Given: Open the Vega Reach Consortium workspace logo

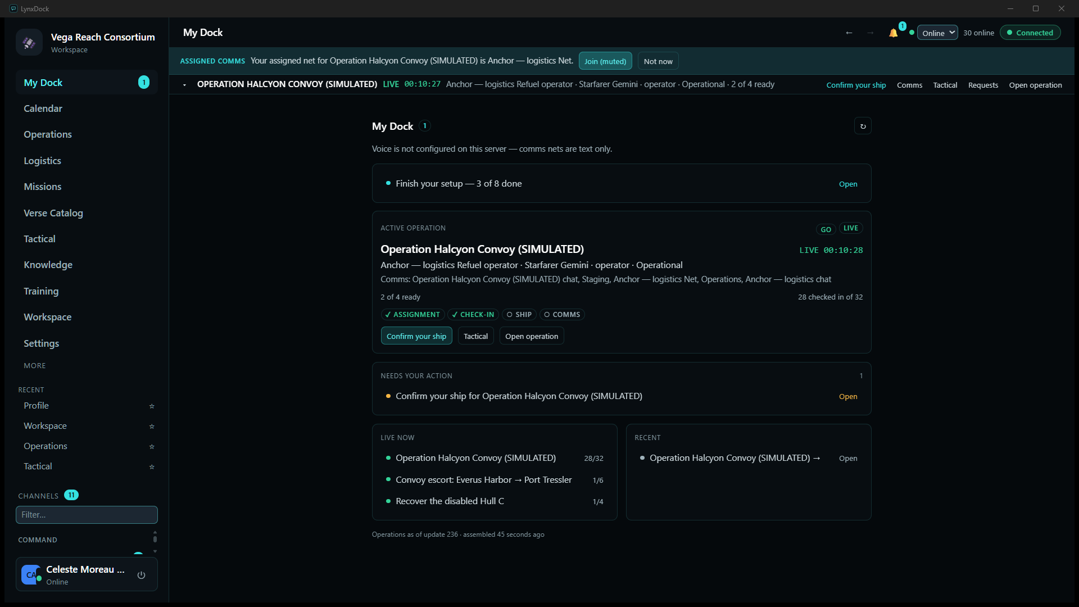Looking at the screenshot, I should click(x=29, y=42).
